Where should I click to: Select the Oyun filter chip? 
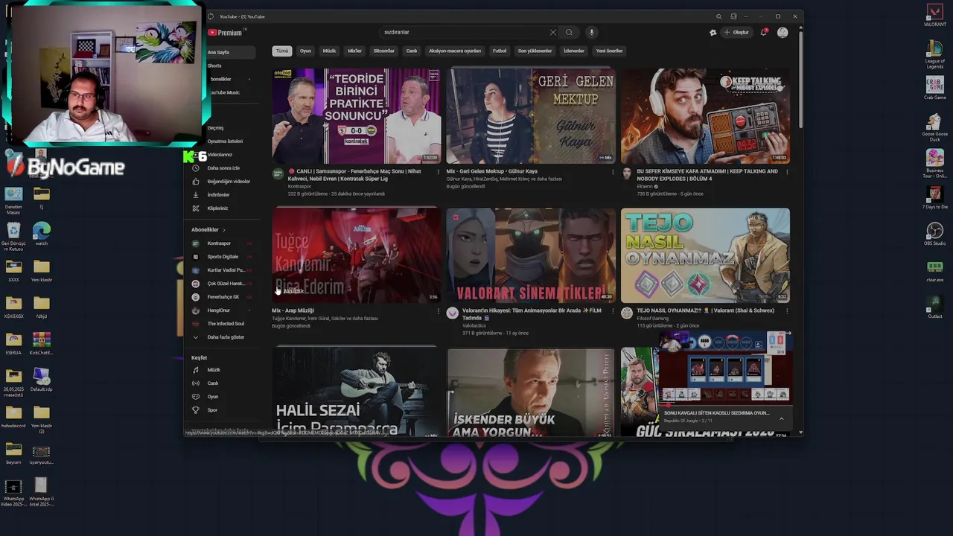coord(305,51)
